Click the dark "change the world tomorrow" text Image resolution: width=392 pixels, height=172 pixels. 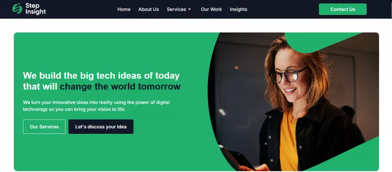120,87
